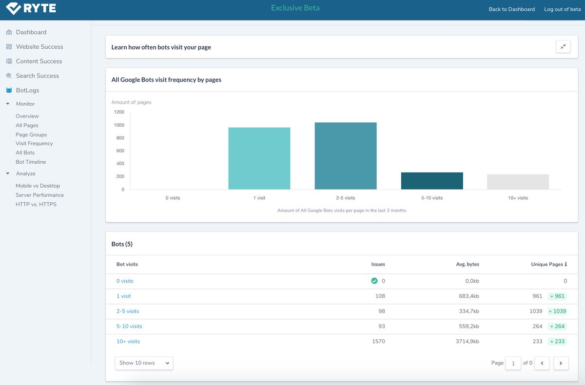Open Website Success in the sidebar
Screen dimensions: 585x385
click(39, 47)
